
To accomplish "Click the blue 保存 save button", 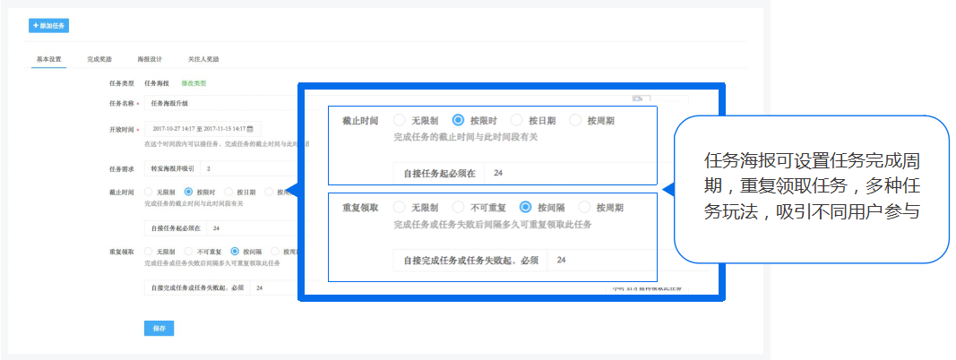I will 159,329.
